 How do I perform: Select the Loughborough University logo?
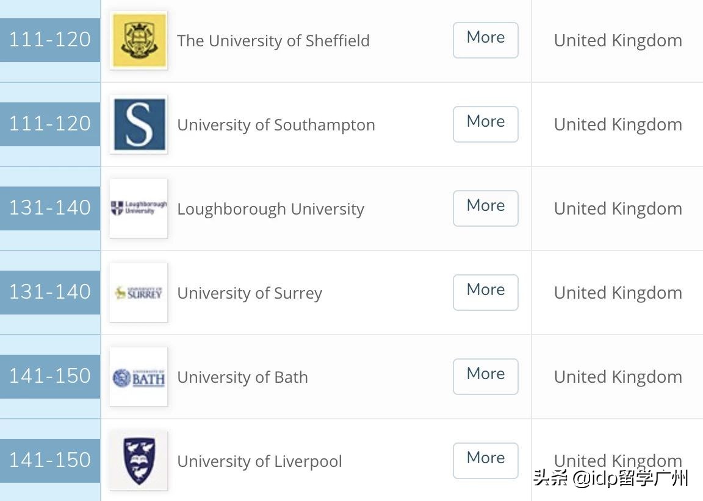(x=138, y=208)
